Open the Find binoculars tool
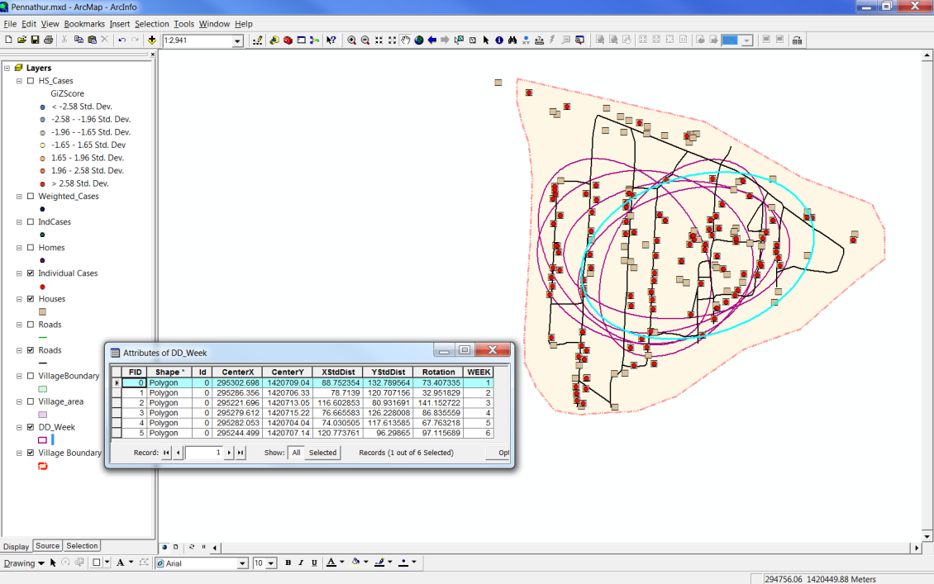Screen dimensions: 934x584 tap(512, 40)
